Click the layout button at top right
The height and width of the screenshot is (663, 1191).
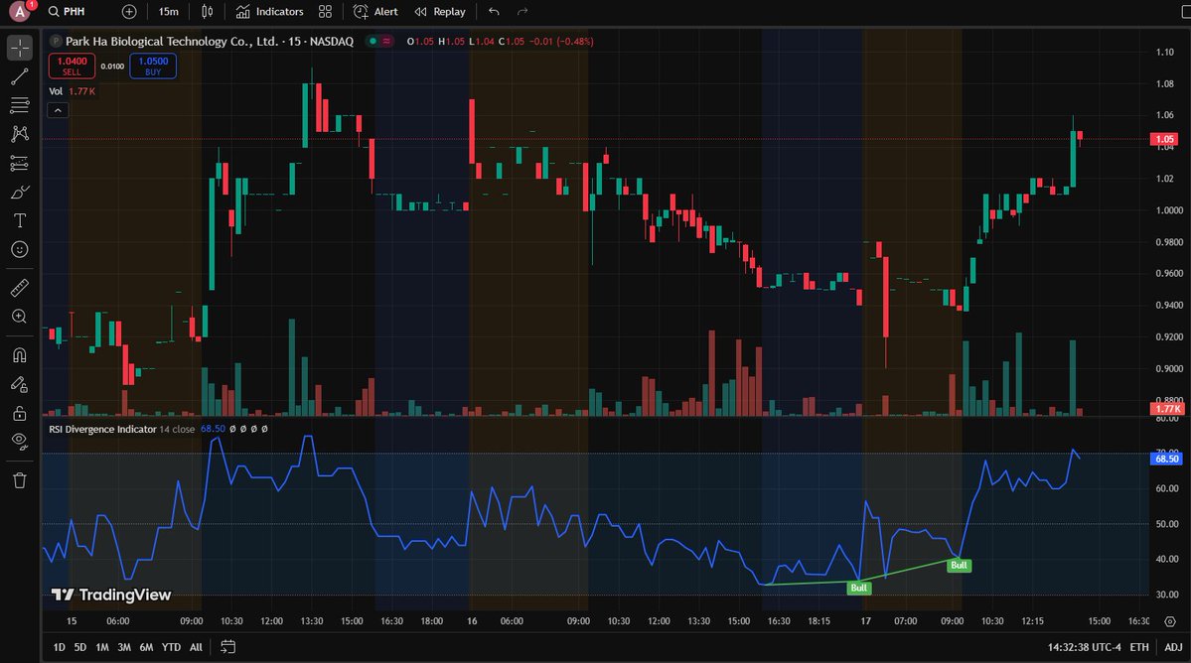pyautogui.click(x=1186, y=11)
